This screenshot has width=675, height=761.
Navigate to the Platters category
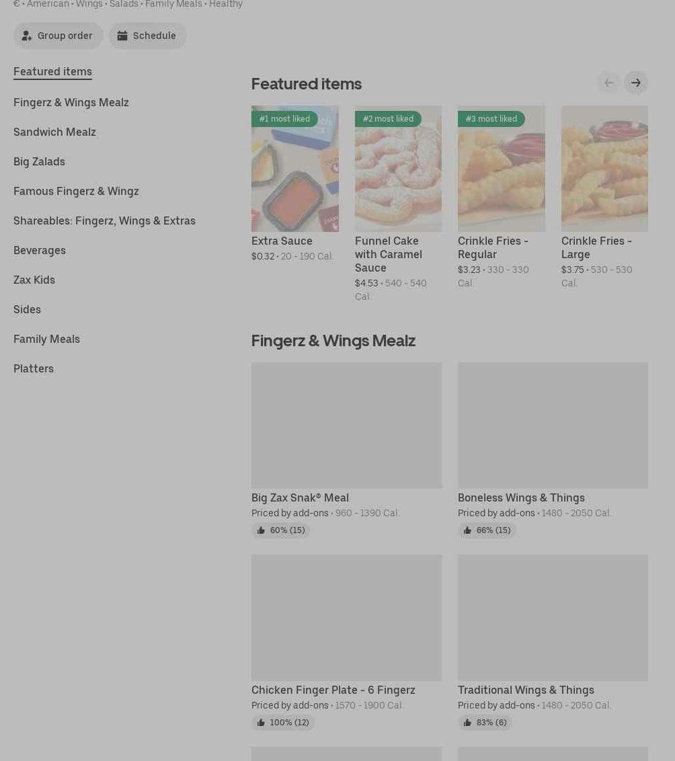pos(34,368)
